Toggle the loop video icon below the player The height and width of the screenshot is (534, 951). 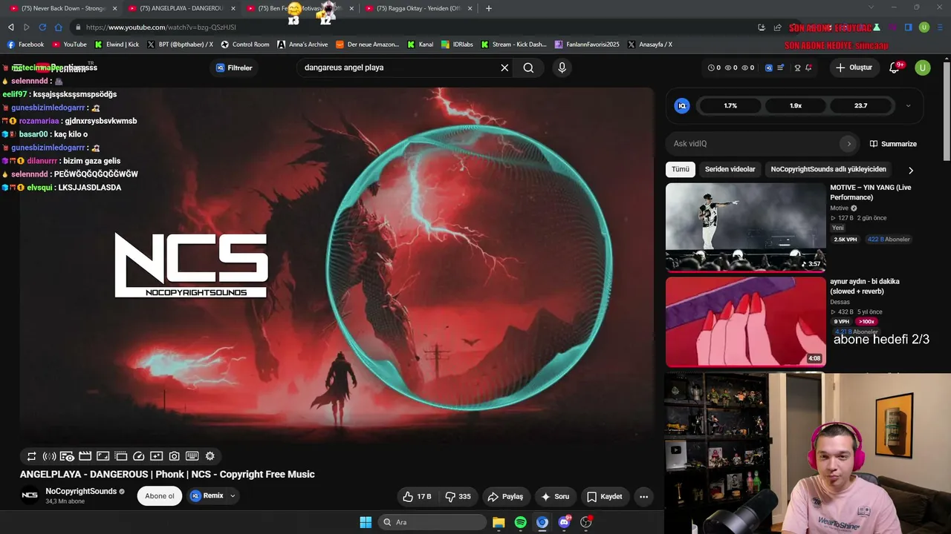pyautogui.click(x=31, y=456)
